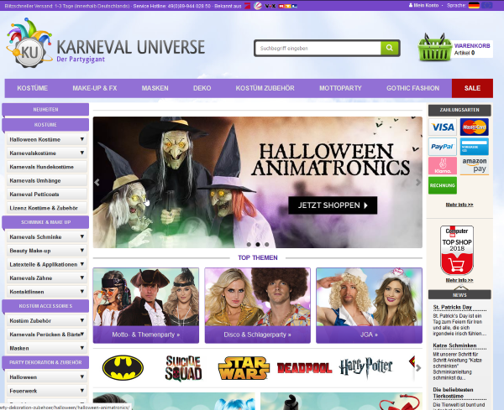Open St. Patricks Day news article
The height and width of the screenshot is (410, 504).
point(452,307)
